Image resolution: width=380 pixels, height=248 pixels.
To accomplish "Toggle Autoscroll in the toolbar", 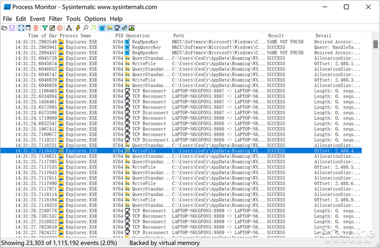I will point(28,28).
